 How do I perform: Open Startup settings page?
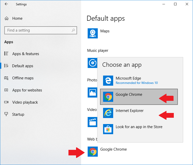pos(18,114)
